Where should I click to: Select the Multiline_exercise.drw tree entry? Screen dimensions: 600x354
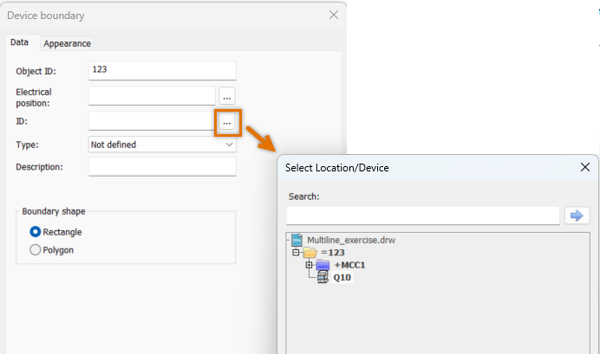(351, 241)
